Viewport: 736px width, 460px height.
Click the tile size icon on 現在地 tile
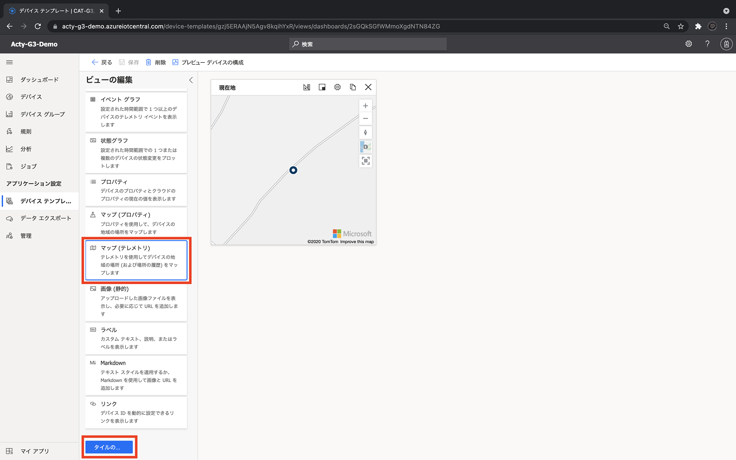pos(322,87)
